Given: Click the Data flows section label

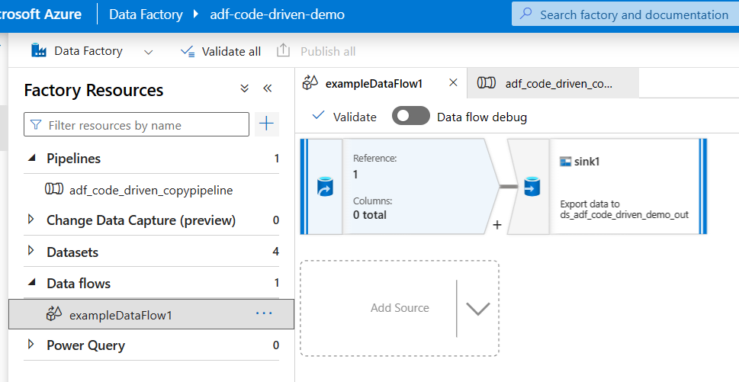Looking at the screenshot, I should tap(79, 283).
